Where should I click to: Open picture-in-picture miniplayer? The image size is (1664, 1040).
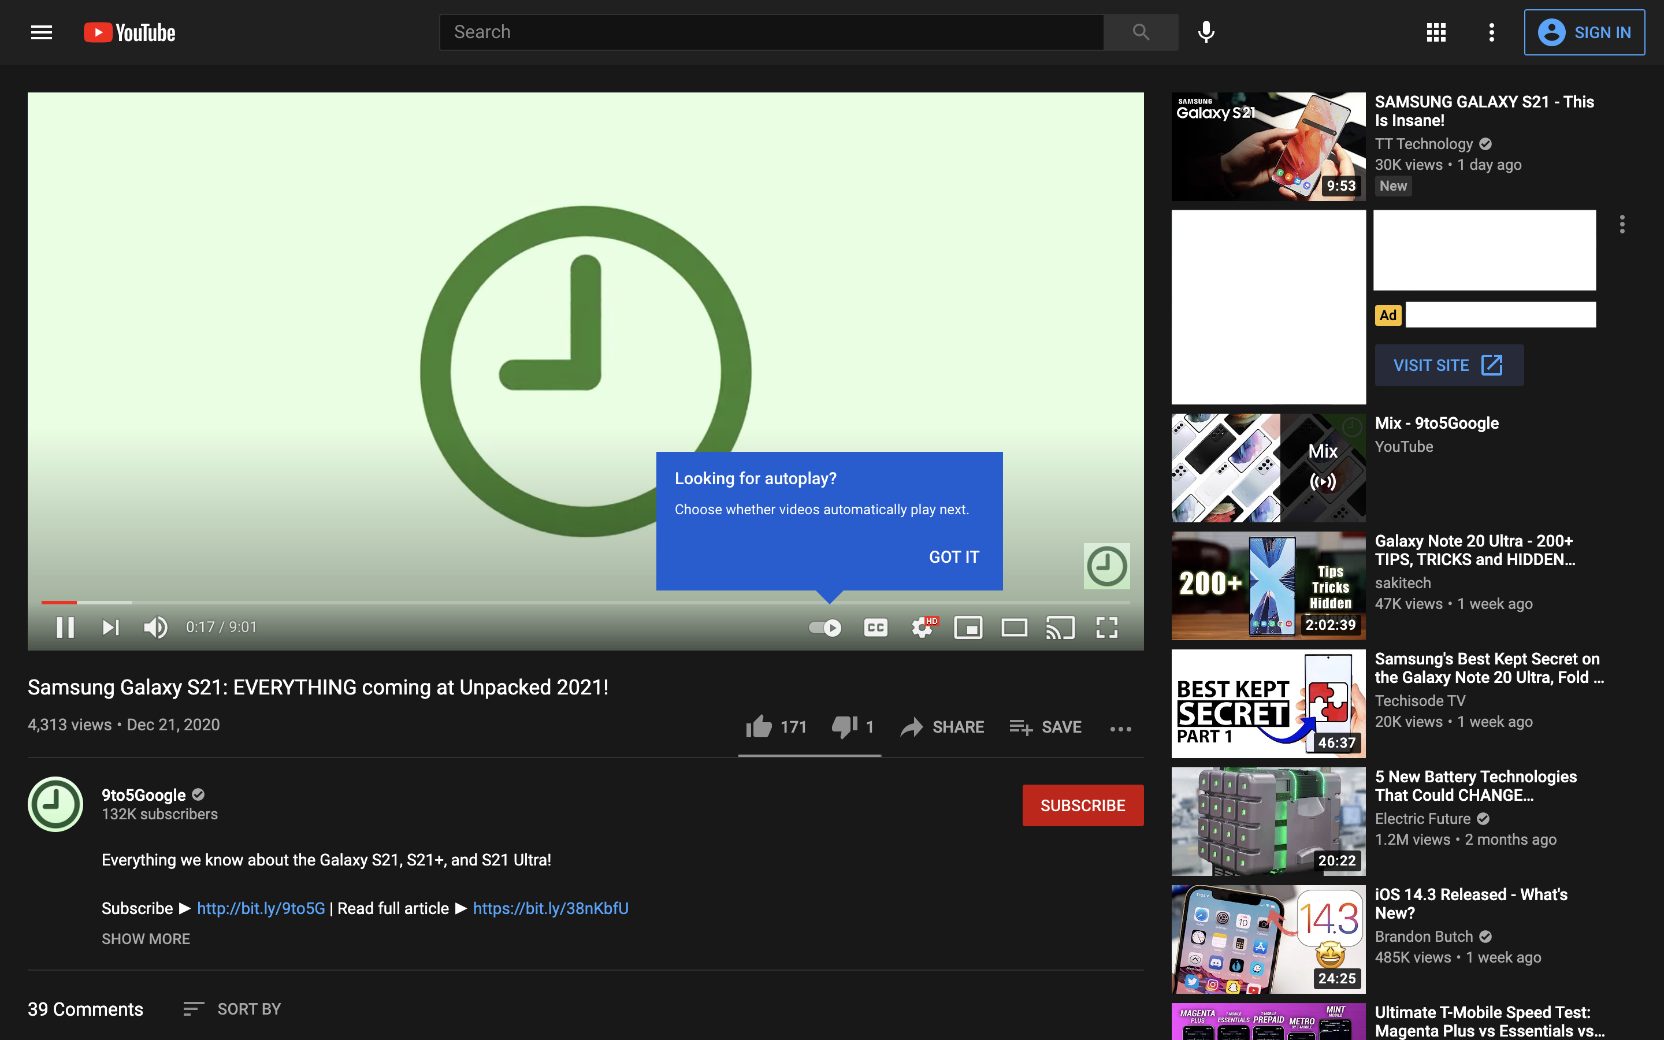coord(967,627)
